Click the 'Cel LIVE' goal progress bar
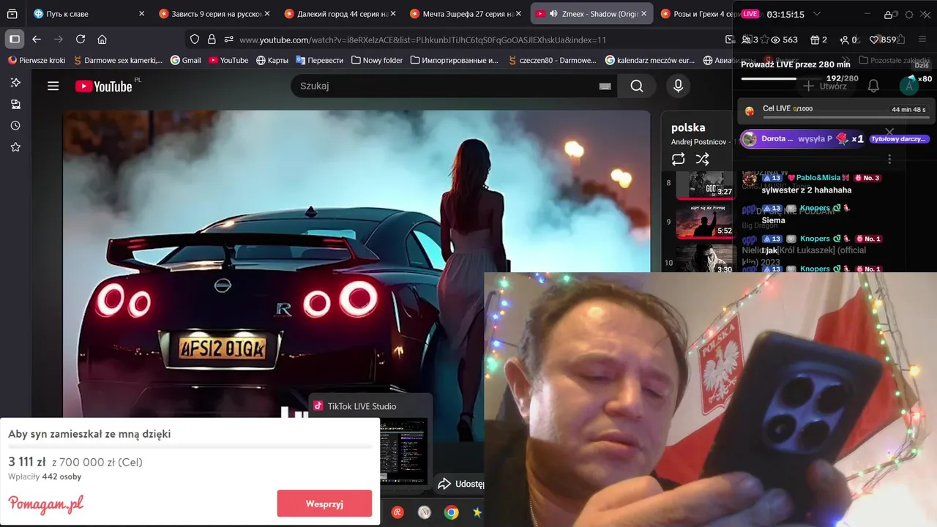Viewport: 937px width, 527px height. point(845,116)
